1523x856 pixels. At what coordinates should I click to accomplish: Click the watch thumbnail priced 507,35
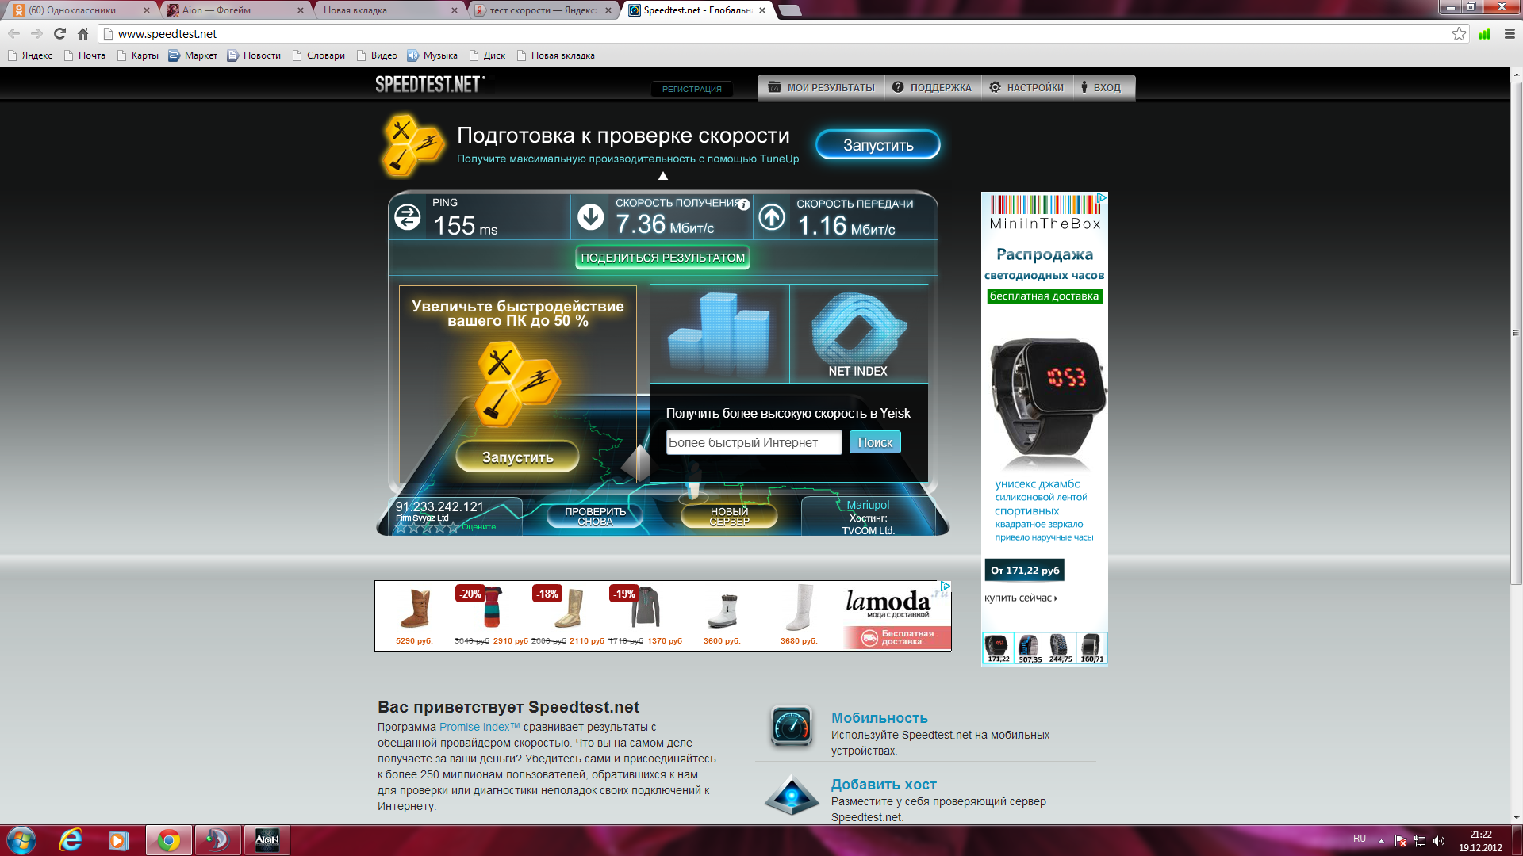point(1030,648)
